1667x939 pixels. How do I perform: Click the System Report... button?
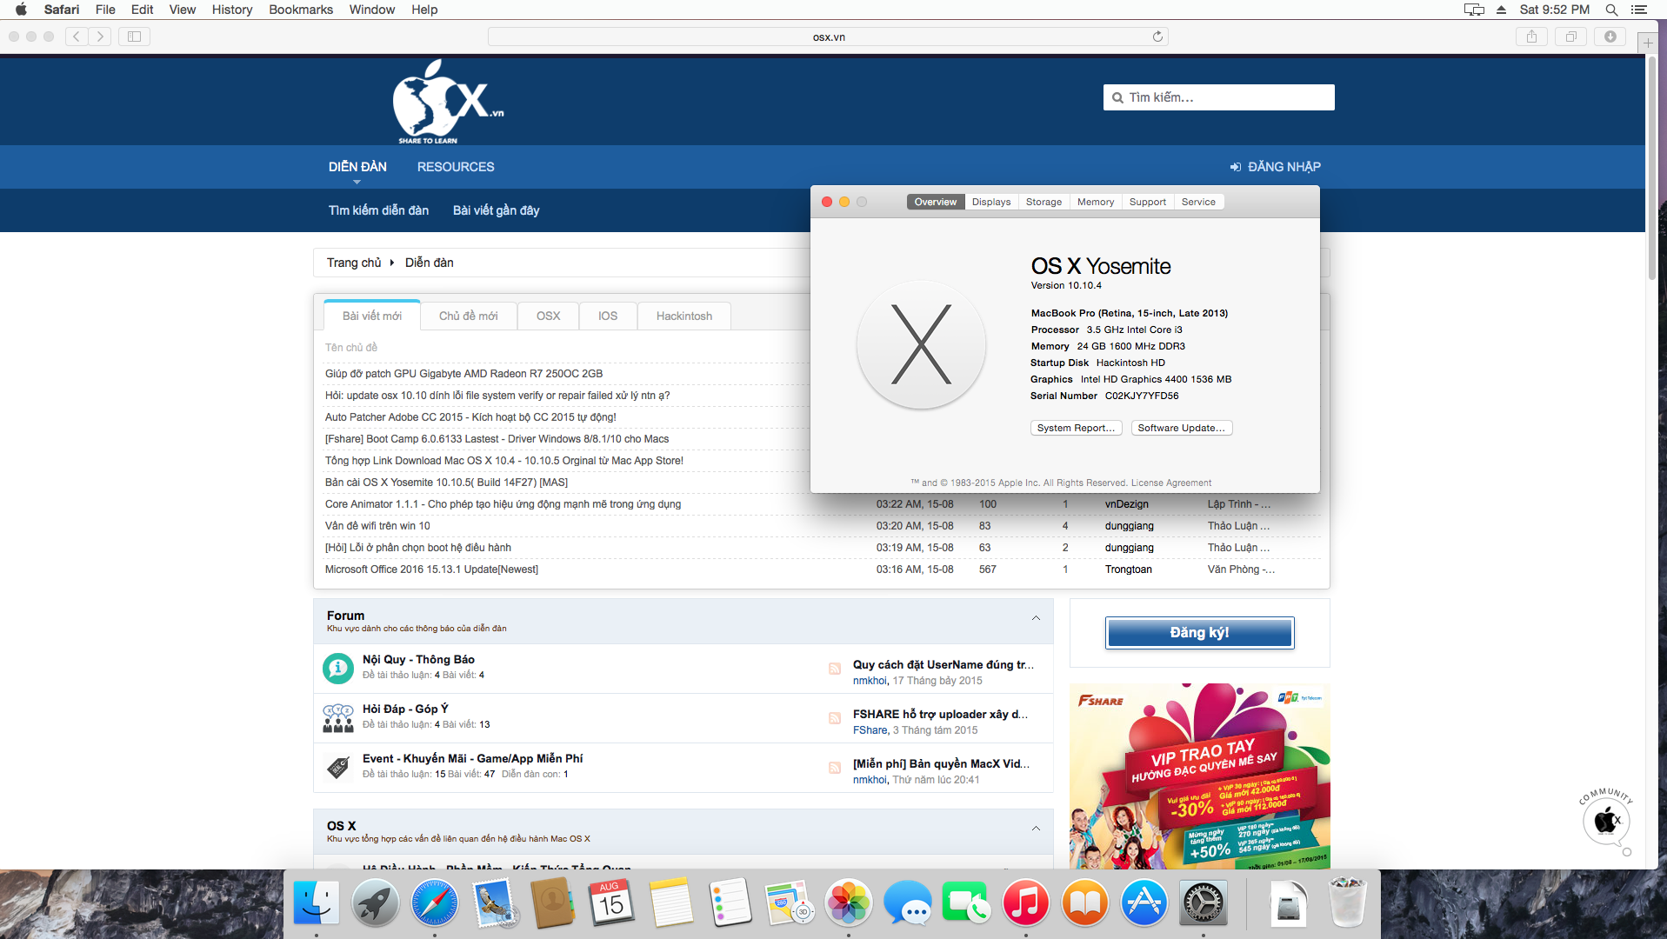(x=1076, y=428)
